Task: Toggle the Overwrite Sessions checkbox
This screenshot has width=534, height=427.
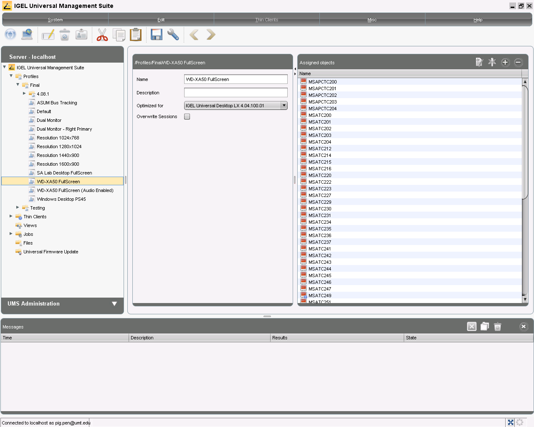Action: (x=187, y=116)
